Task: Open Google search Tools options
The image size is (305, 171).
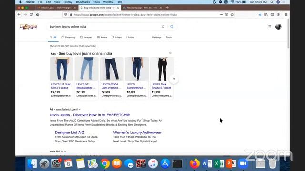Action: click(x=169, y=37)
